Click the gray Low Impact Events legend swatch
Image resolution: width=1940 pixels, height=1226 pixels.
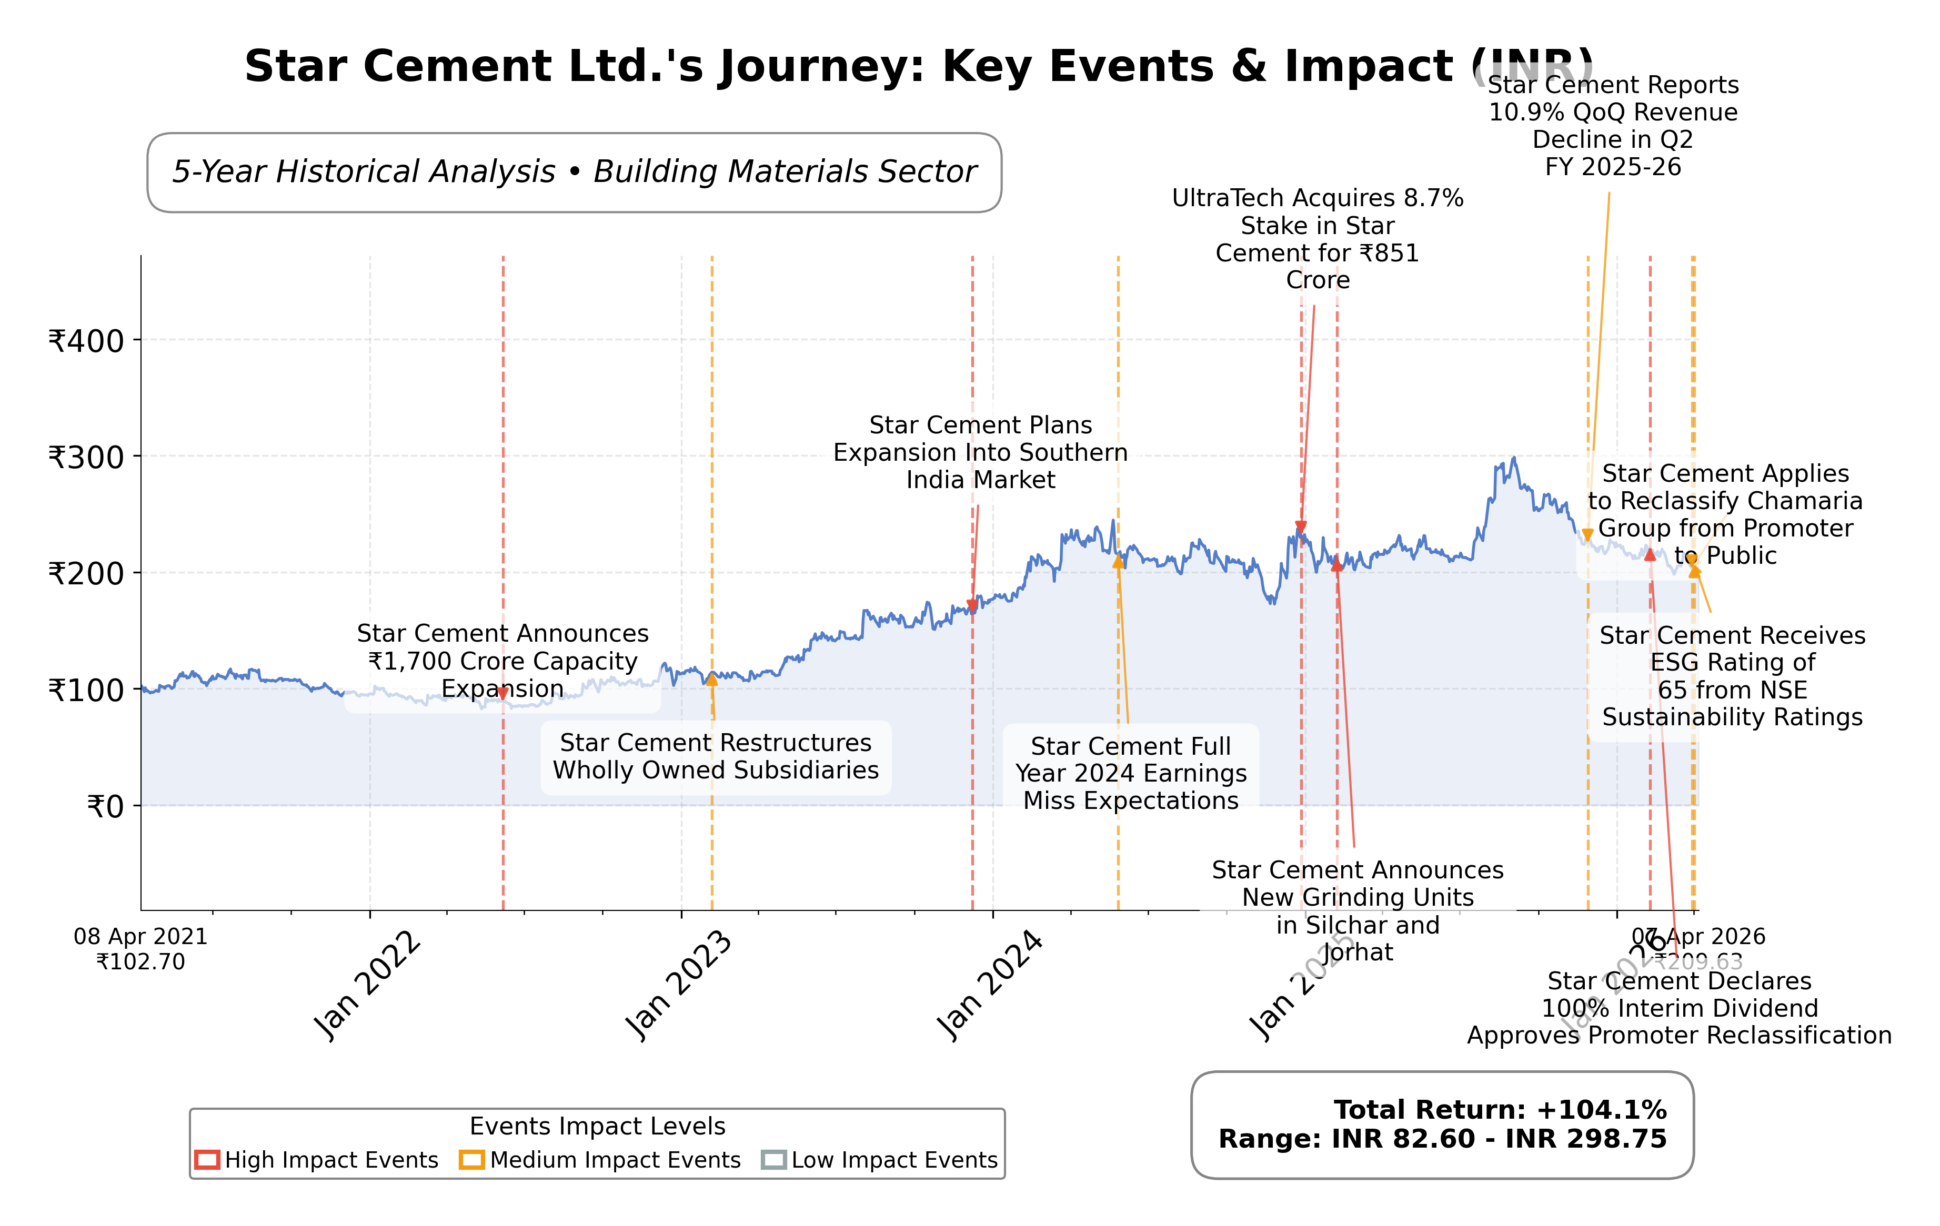coord(773,1160)
